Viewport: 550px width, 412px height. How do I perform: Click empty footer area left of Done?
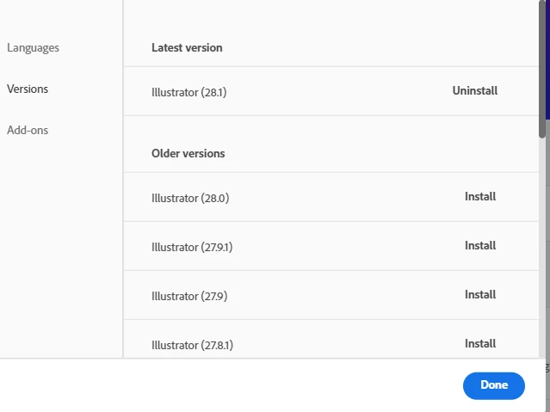[x=232, y=385]
